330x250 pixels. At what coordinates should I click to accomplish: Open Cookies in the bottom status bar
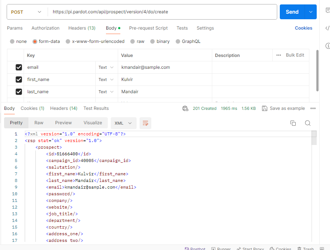point(281,249)
